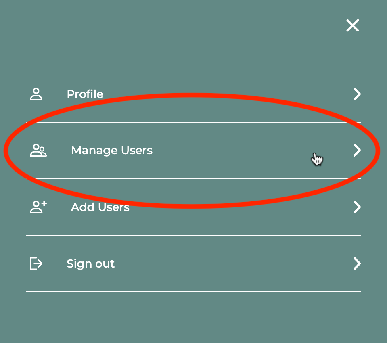Click the blank area of Sign out row
Viewport: 387px width, 343px height.
222,263
